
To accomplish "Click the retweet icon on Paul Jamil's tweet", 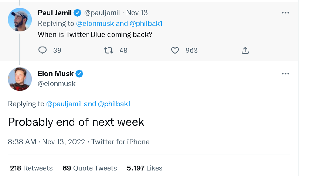I will [x=109, y=51].
